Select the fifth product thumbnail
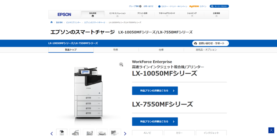This screenshot has height=138, width=277. pyautogui.click(x=115, y=132)
